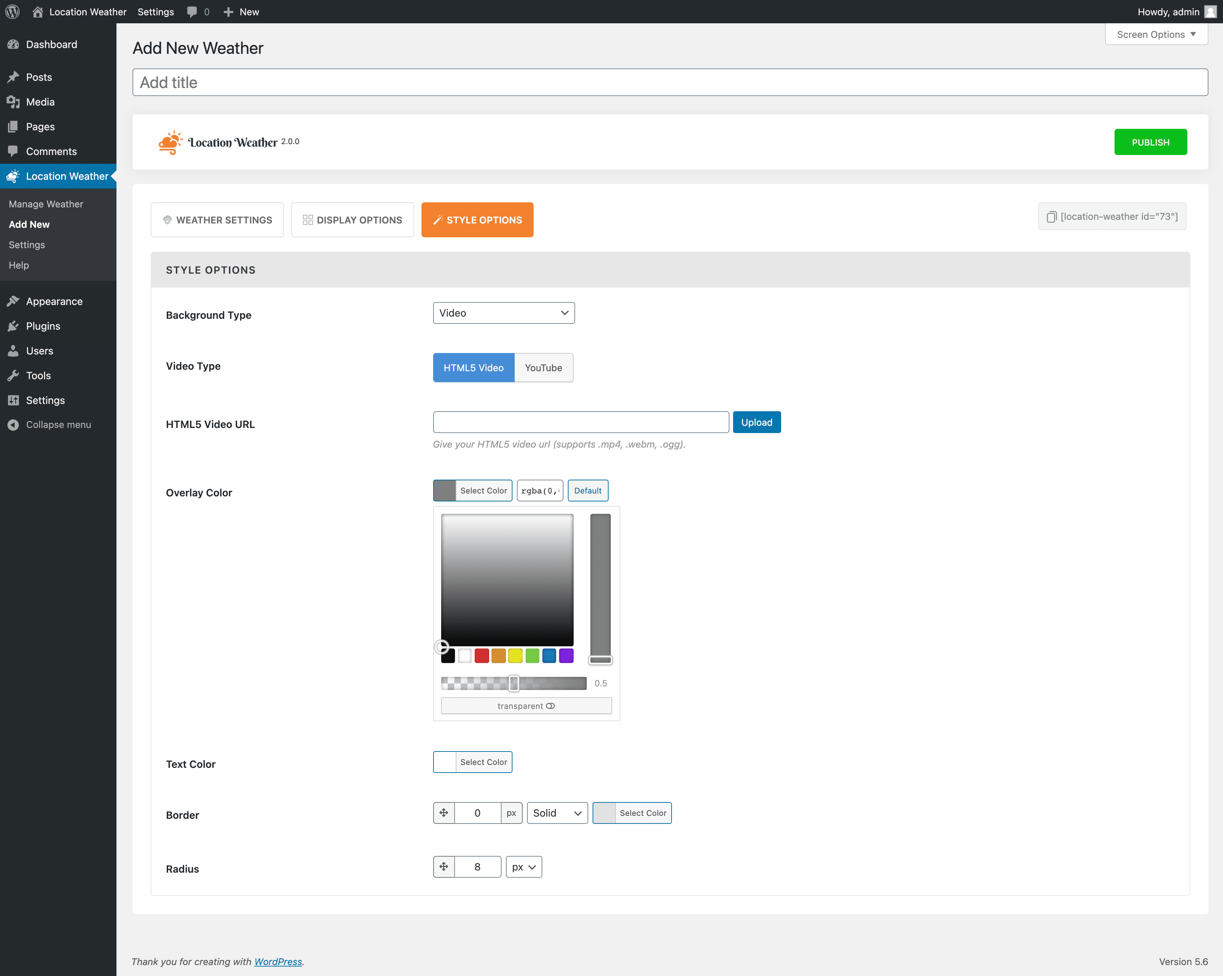
Task: Focus the Add title field
Action: tap(670, 82)
